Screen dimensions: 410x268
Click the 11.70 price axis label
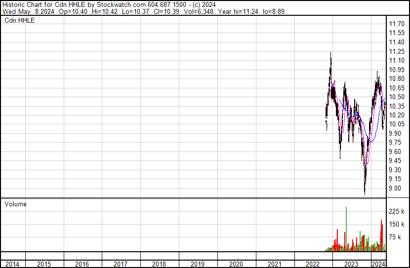coord(397,24)
